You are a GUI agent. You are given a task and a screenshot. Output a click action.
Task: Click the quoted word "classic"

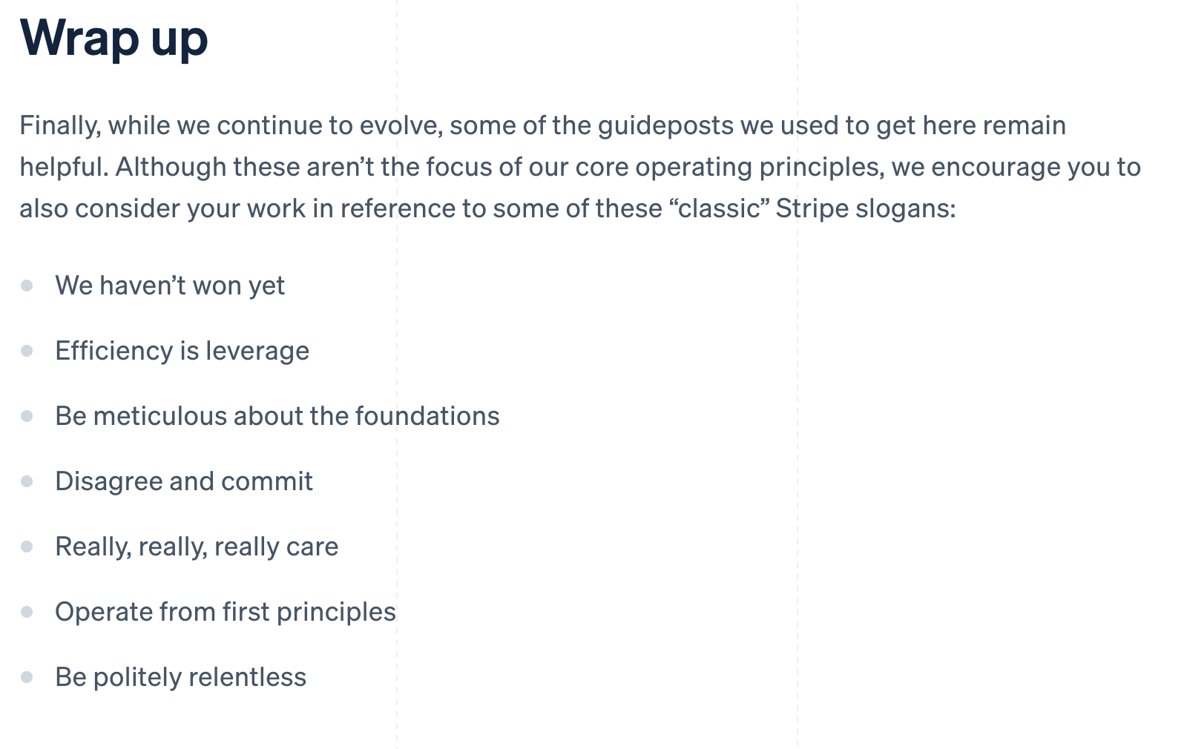point(719,209)
